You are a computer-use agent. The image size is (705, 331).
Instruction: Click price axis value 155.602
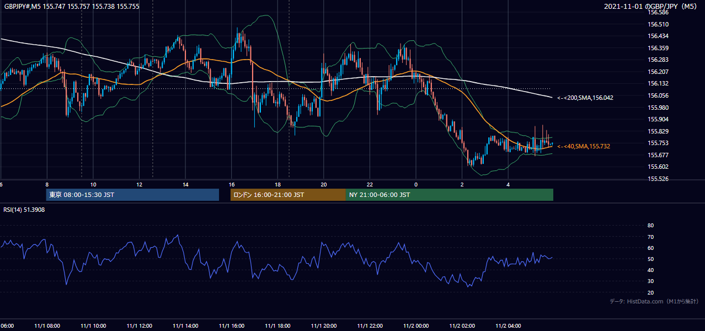[658, 167]
